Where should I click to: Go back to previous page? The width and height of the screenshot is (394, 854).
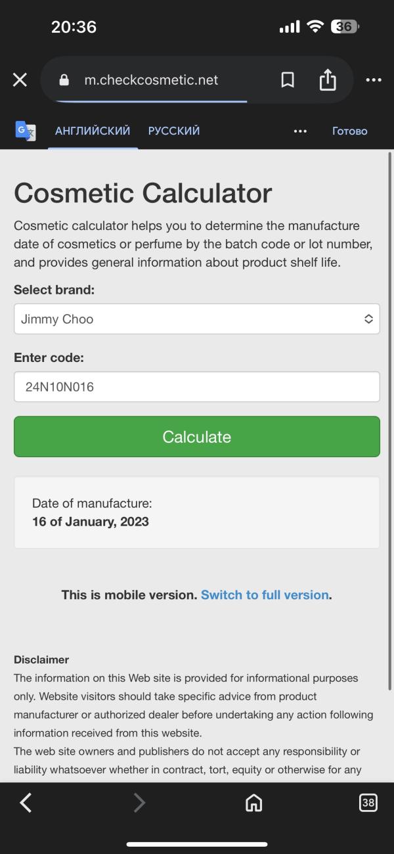[x=26, y=802]
